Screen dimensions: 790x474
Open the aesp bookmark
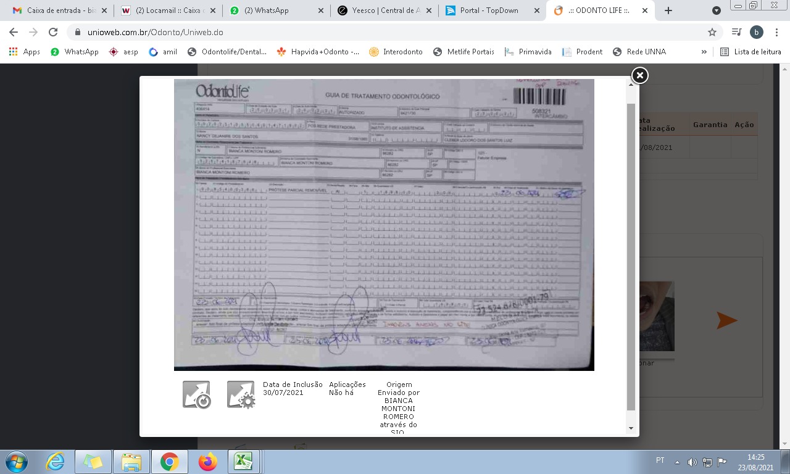[x=123, y=52]
